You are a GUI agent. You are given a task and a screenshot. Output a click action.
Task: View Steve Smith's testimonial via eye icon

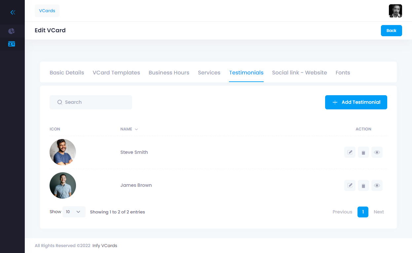coord(377,152)
